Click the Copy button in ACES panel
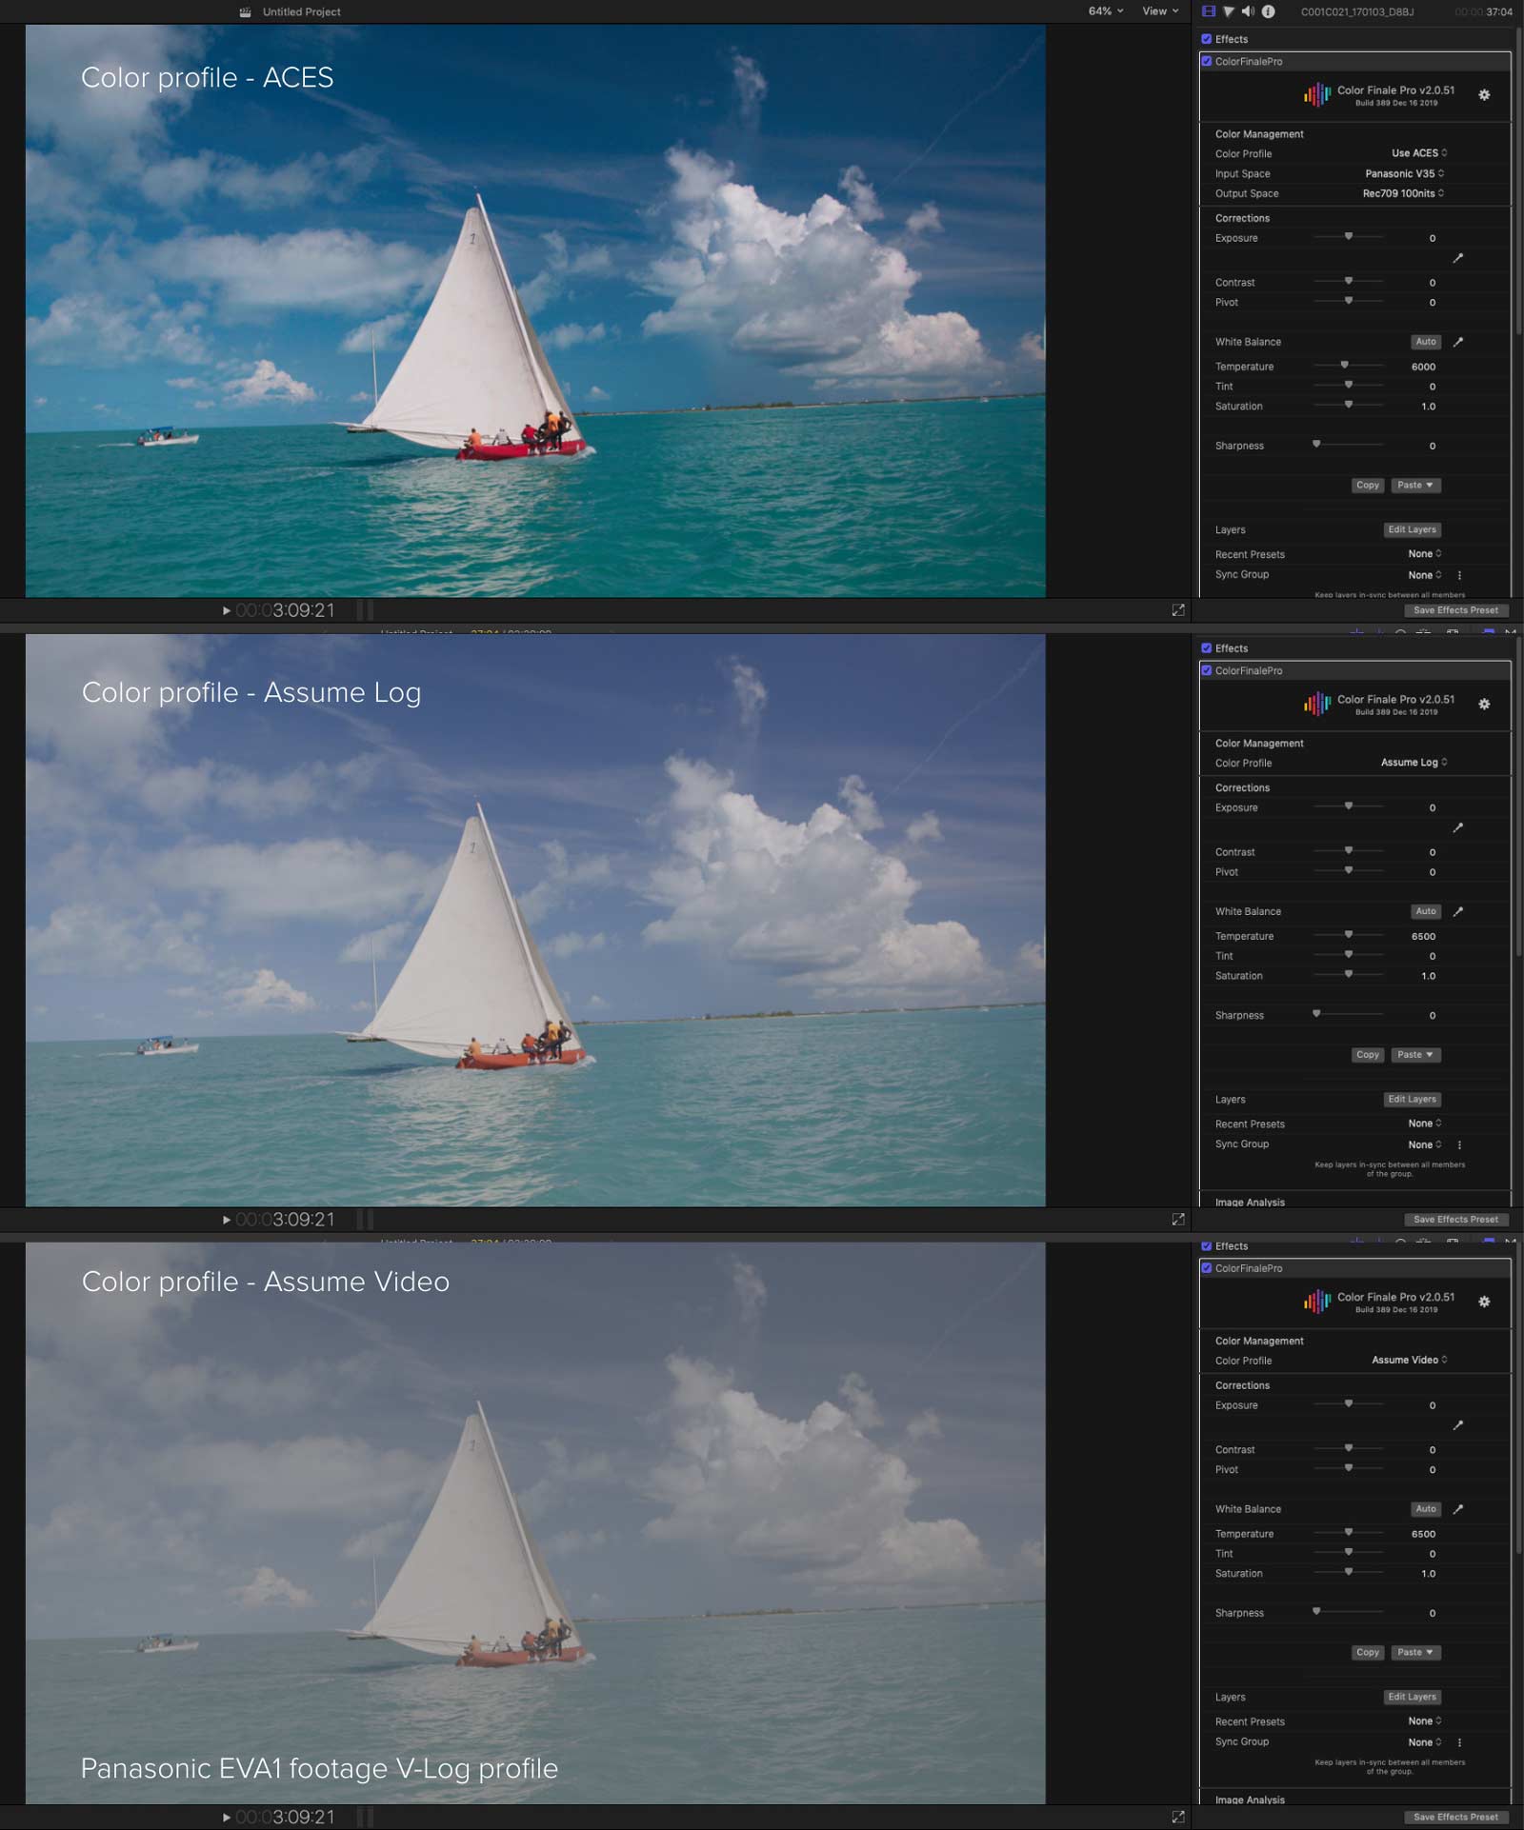 tap(1368, 486)
